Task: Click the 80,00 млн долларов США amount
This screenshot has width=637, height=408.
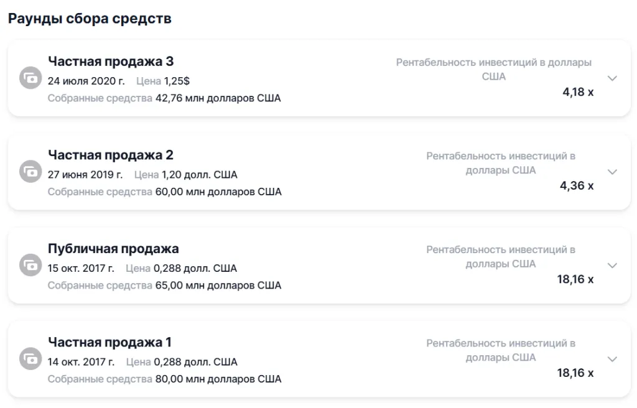Action: click(218, 379)
